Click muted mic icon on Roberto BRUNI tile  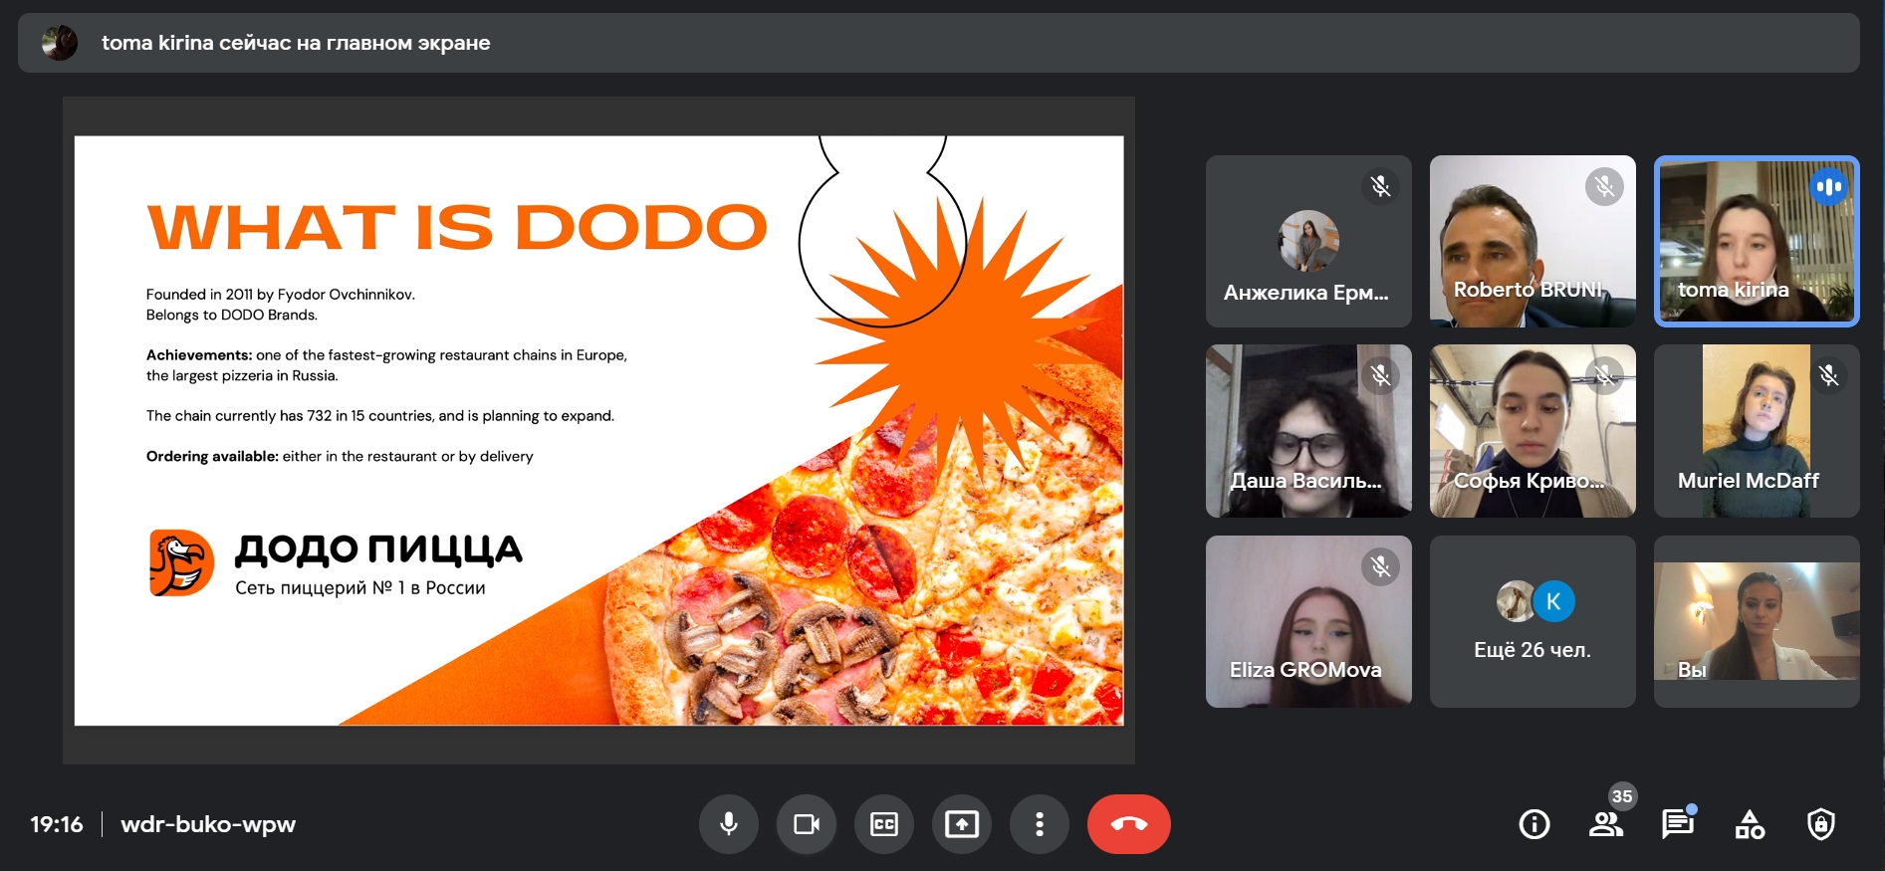(x=1604, y=186)
